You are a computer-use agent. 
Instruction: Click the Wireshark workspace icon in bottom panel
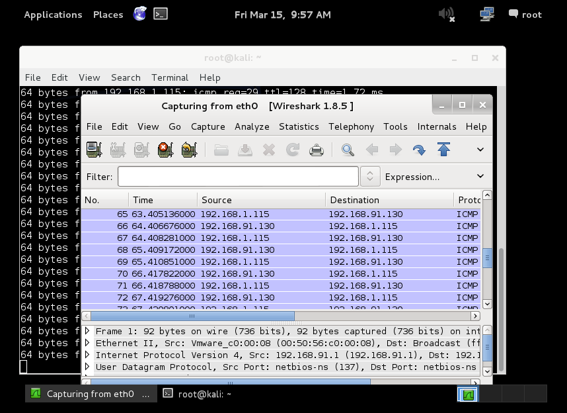[468, 394]
